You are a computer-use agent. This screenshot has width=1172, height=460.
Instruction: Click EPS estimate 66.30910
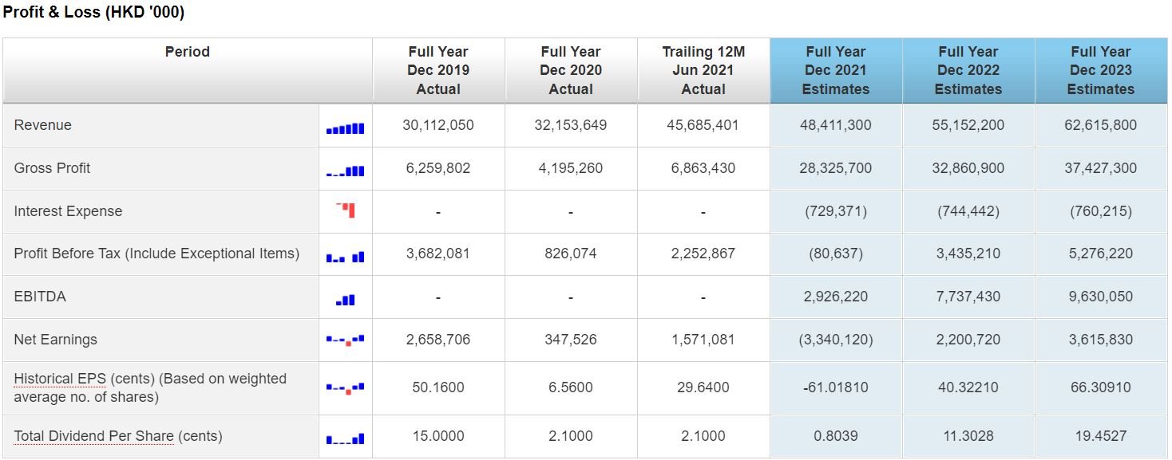(x=1101, y=387)
